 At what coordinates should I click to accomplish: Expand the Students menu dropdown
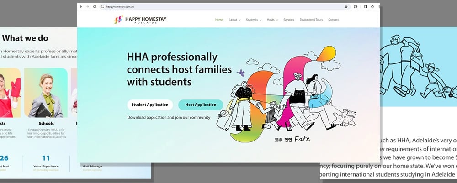tap(254, 20)
